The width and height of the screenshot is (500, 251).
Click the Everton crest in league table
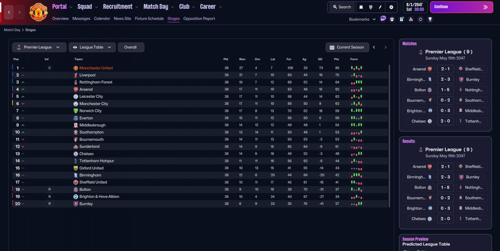(76, 118)
